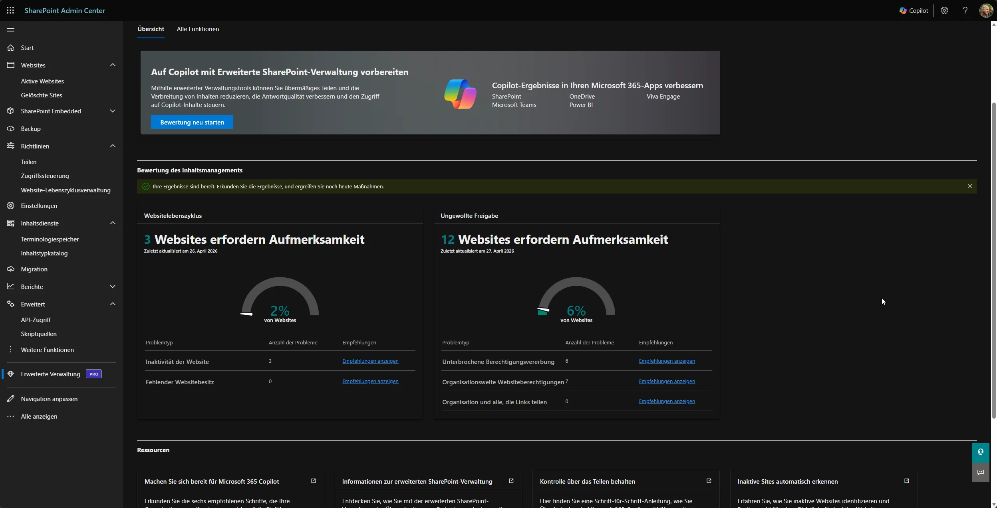The image size is (997, 508).
Task: Click the Navigation anpassen pencil icon
Action: (x=11, y=399)
